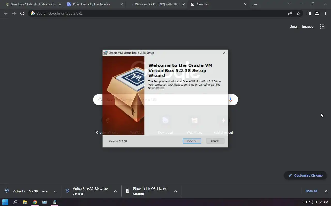Go forward to next page

(14, 13)
